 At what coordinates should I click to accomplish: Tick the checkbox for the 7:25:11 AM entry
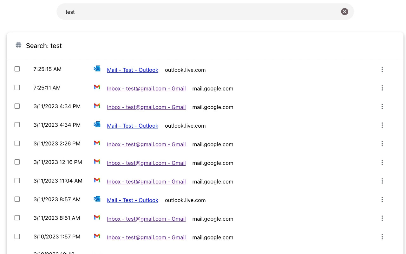[17, 87]
